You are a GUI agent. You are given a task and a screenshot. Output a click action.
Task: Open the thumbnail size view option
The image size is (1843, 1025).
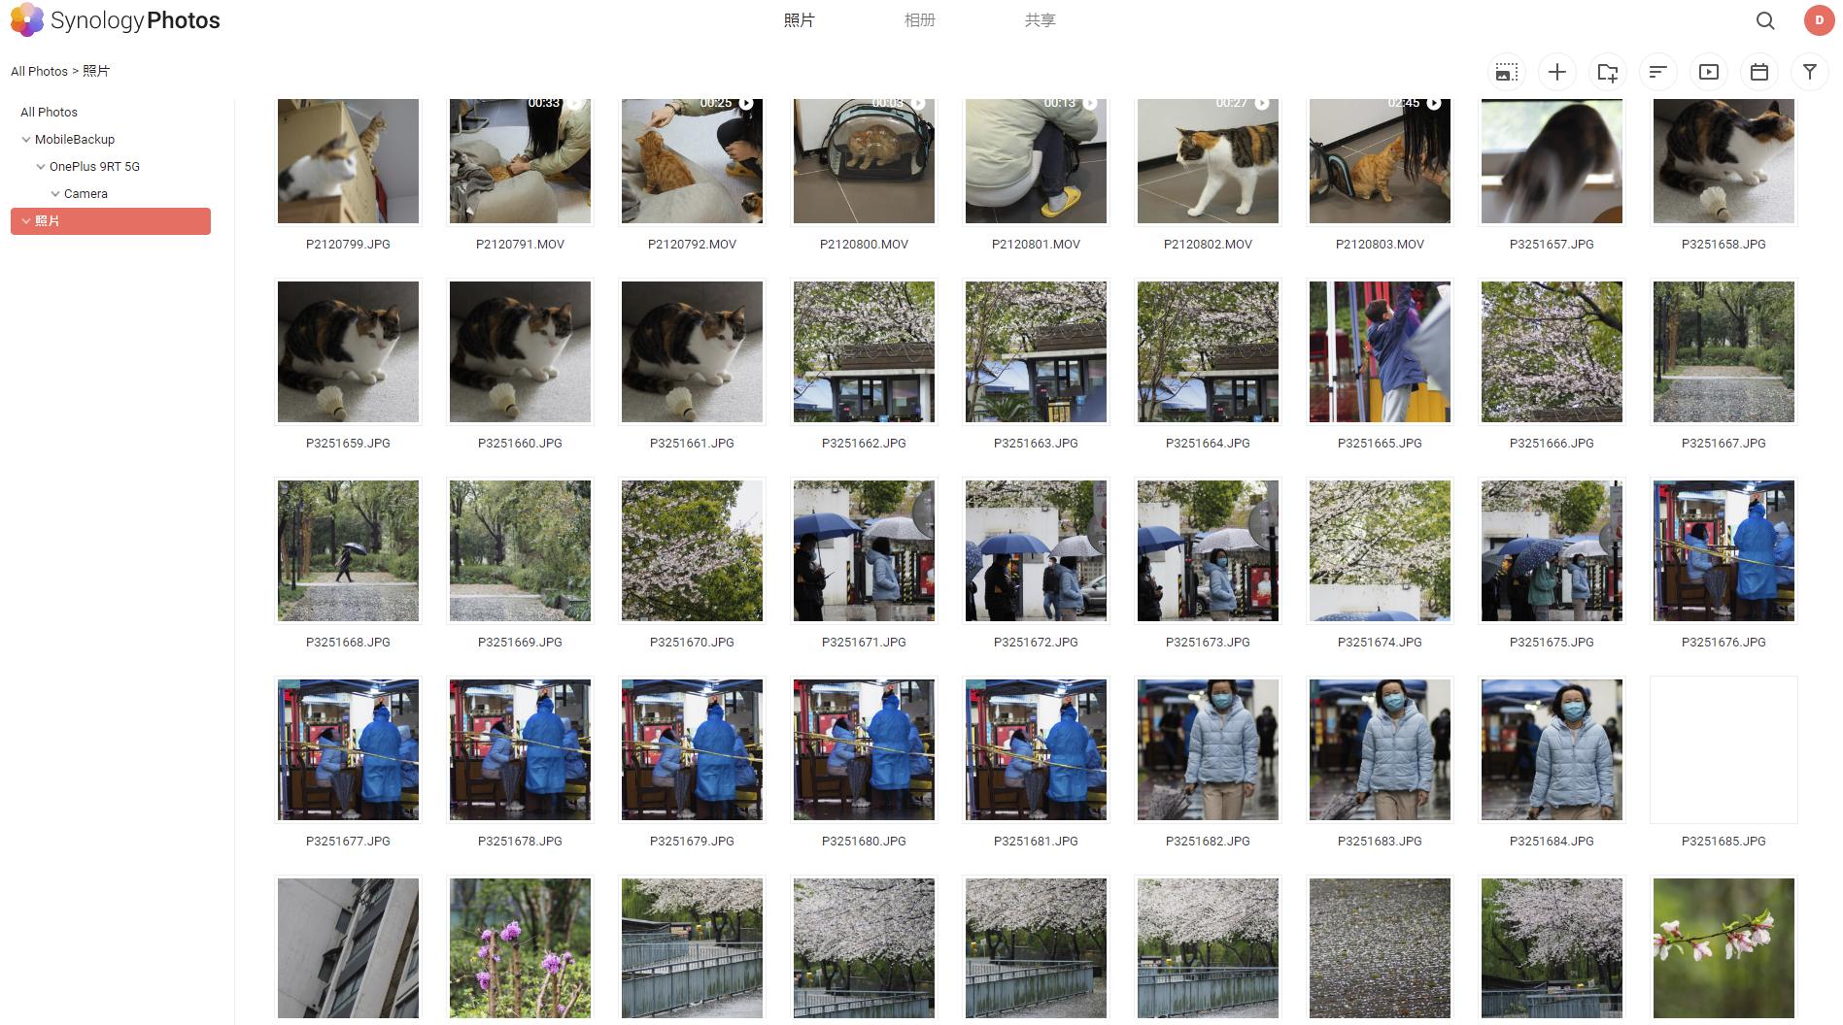tap(1506, 72)
